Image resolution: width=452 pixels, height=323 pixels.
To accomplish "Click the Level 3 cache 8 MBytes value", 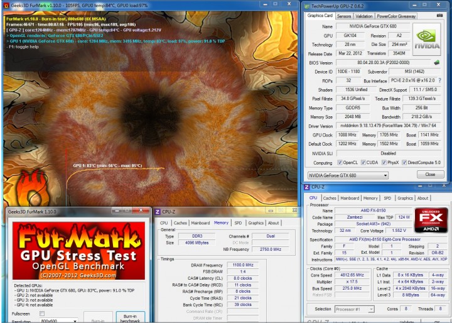I will [x=411, y=295].
